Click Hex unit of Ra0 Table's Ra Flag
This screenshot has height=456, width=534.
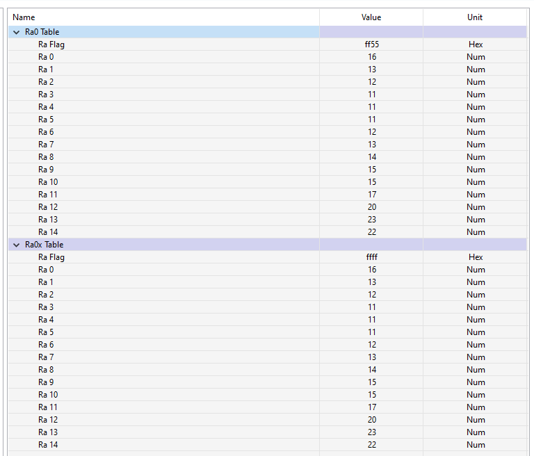pos(476,44)
